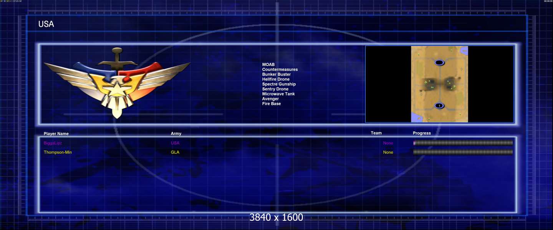553x230 pixels.
Task: Select Microwave Tank in the list
Action: click(x=278, y=94)
